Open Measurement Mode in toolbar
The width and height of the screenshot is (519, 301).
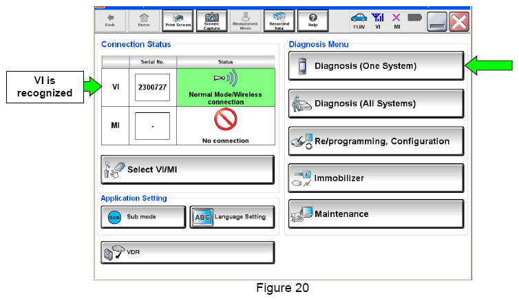pos(245,21)
